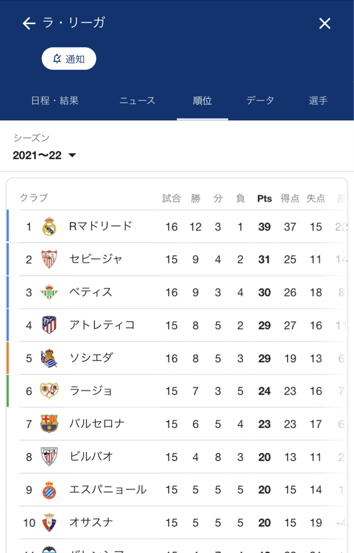Open the Rayo club badge
354x553 pixels.
coord(49,391)
